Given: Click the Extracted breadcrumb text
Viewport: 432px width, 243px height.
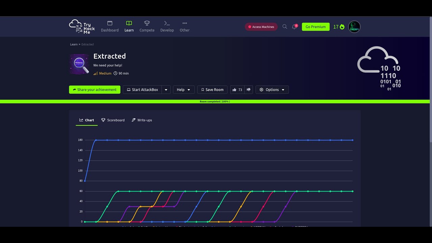Looking at the screenshot, I should [x=87, y=45].
